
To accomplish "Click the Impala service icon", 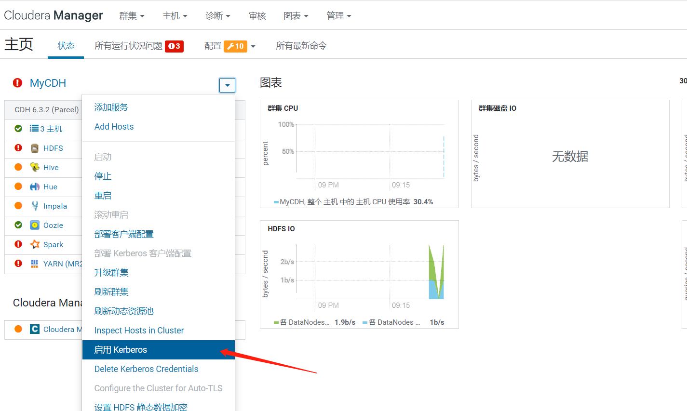I will 35,206.
